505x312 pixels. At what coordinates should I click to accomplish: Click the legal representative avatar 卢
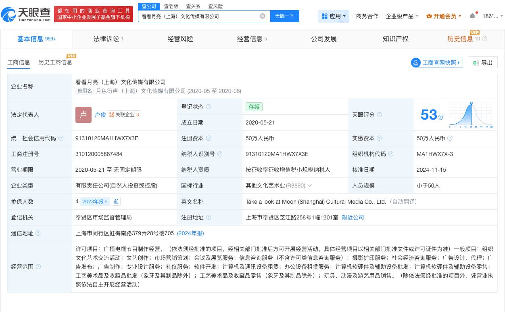(x=83, y=115)
